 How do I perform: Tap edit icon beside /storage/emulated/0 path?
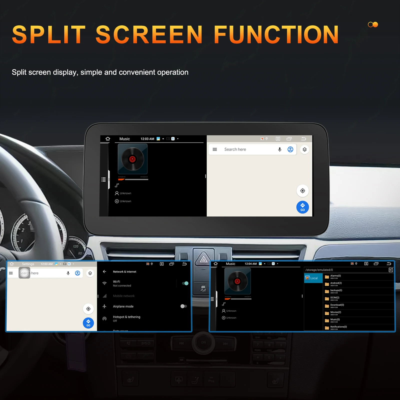point(391,270)
